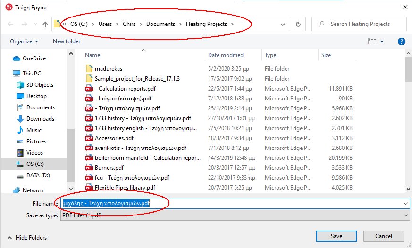
Task: Expand the File name history dropdown
Action: (406, 204)
